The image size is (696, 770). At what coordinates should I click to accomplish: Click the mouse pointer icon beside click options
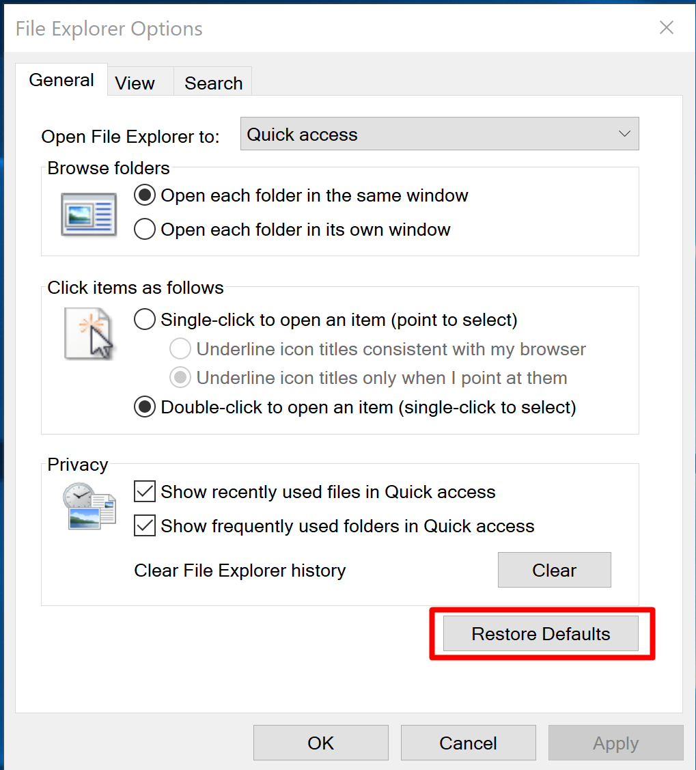point(89,334)
